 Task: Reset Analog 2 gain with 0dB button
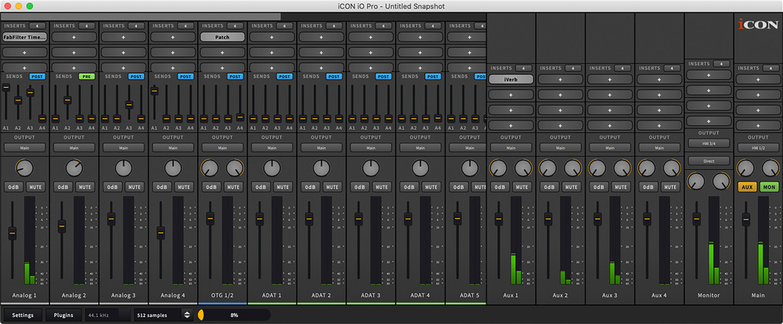pyautogui.click(x=63, y=187)
